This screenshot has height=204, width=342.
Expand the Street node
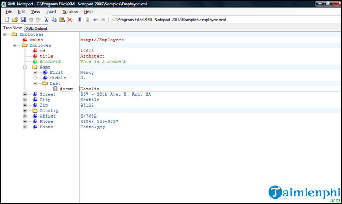(x=25, y=94)
